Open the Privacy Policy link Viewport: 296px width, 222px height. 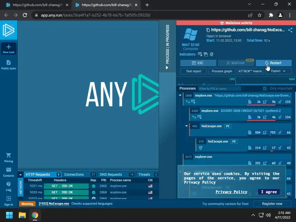pyautogui.click(x=232, y=192)
